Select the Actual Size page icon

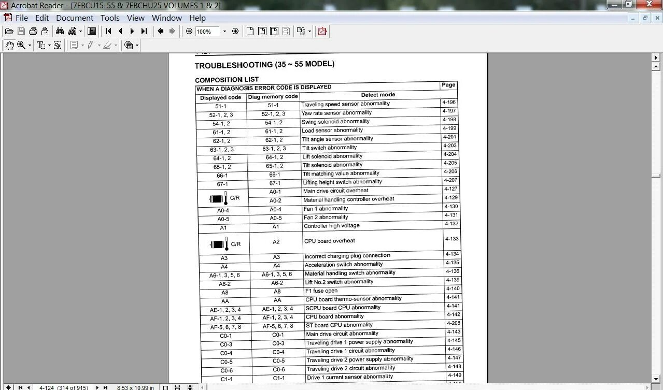(250, 31)
